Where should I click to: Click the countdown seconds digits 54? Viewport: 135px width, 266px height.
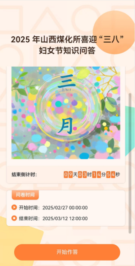111,175
